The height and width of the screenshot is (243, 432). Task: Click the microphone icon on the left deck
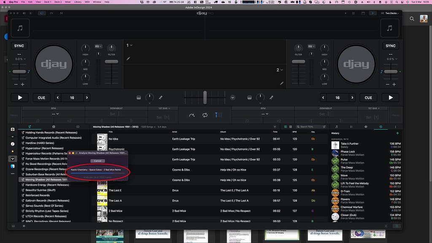(160, 97)
